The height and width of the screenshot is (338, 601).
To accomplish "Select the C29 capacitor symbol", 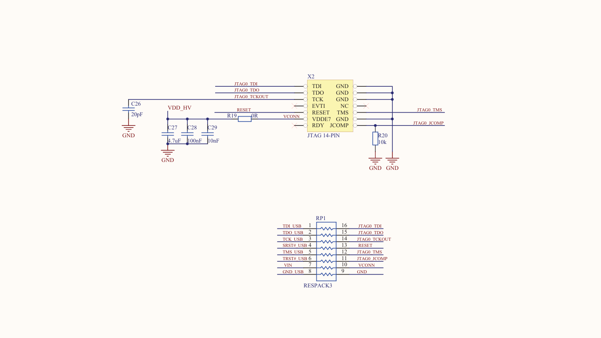I will click(x=207, y=133).
